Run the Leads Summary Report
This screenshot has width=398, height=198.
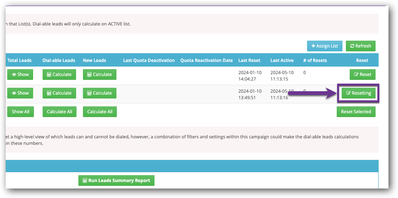click(116, 181)
